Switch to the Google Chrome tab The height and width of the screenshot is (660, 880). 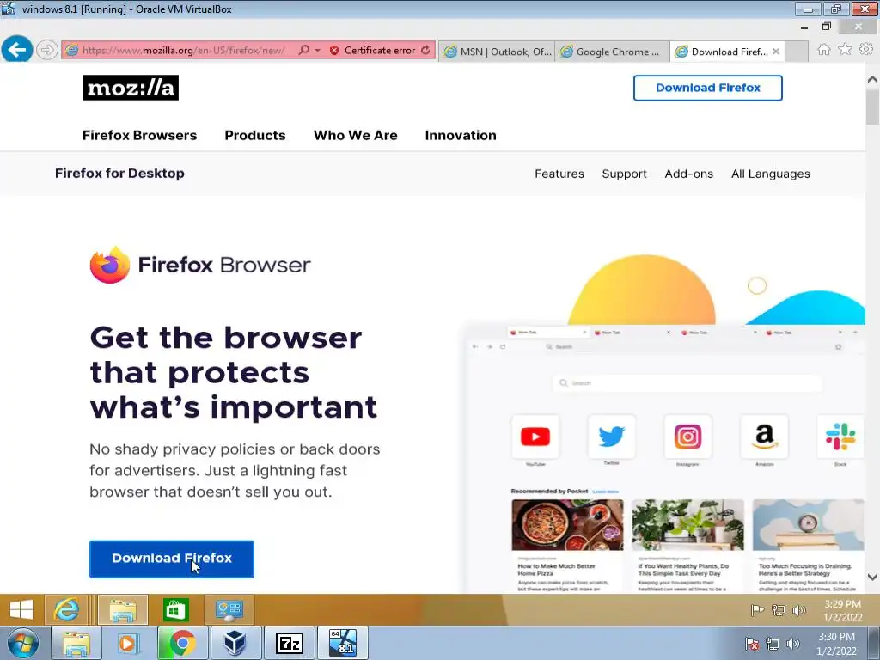tap(612, 52)
